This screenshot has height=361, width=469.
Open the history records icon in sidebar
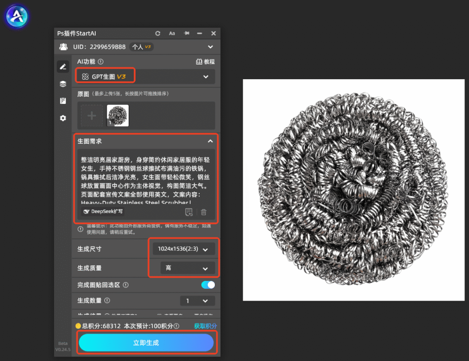pos(63,101)
